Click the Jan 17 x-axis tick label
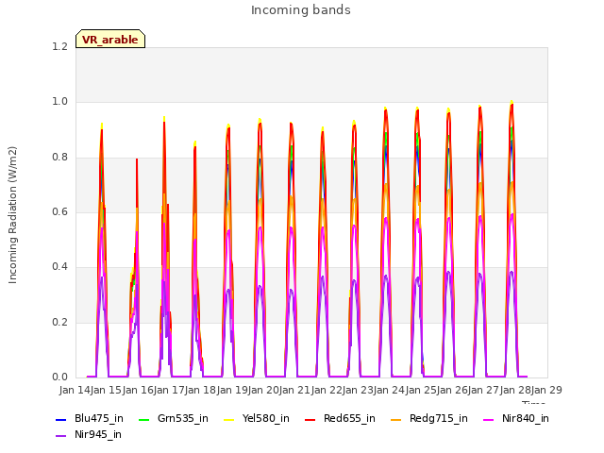The width and height of the screenshot is (604, 453). point(169,390)
